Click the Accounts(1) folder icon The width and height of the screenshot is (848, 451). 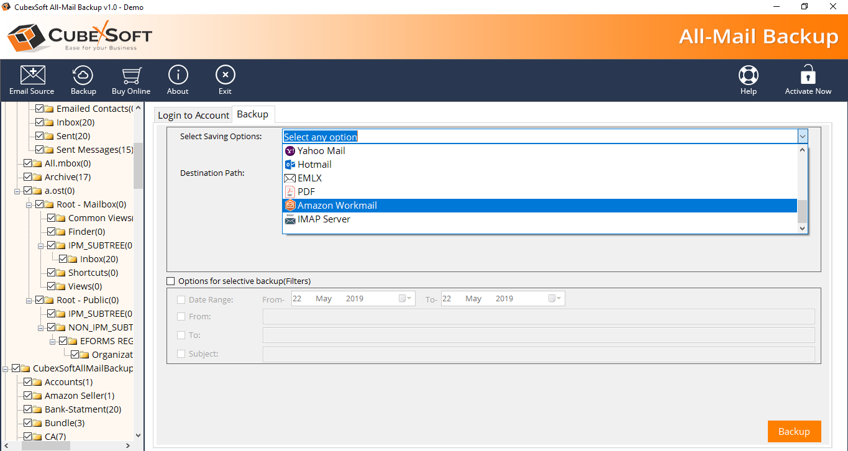[x=37, y=382]
